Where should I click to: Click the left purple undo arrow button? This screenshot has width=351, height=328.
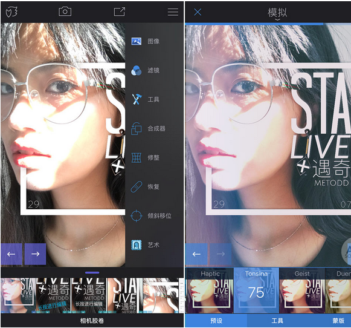(x=11, y=254)
